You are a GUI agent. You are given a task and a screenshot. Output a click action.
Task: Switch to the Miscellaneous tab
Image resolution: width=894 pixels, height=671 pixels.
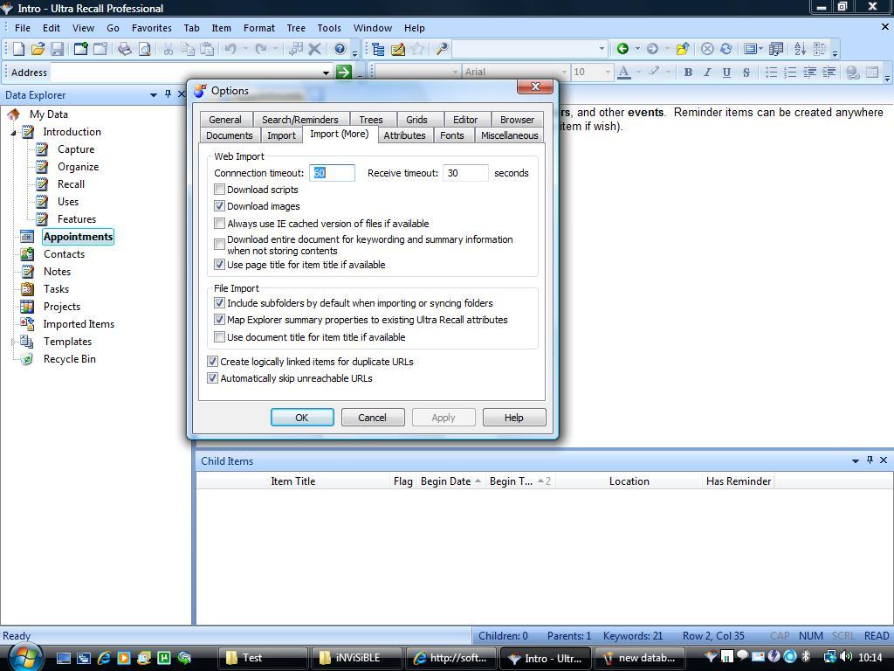pos(509,135)
